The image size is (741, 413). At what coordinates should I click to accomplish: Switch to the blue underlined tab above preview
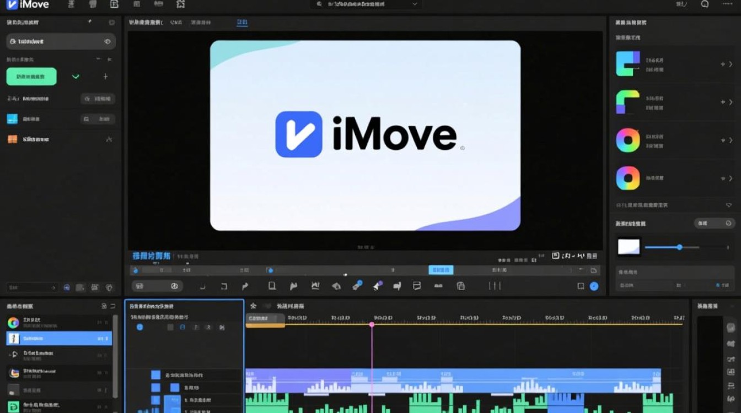(x=242, y=23)
